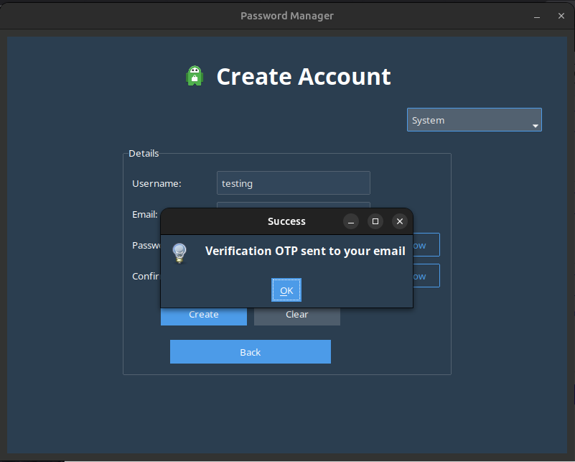Click the lightbulb icon in Success dialog
Screen dimensions: 575x462
[179, 252]
